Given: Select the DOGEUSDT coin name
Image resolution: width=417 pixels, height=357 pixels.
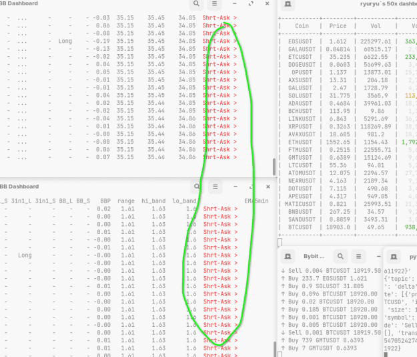Looking at the screenshot, I should click(x=302, y=65).
